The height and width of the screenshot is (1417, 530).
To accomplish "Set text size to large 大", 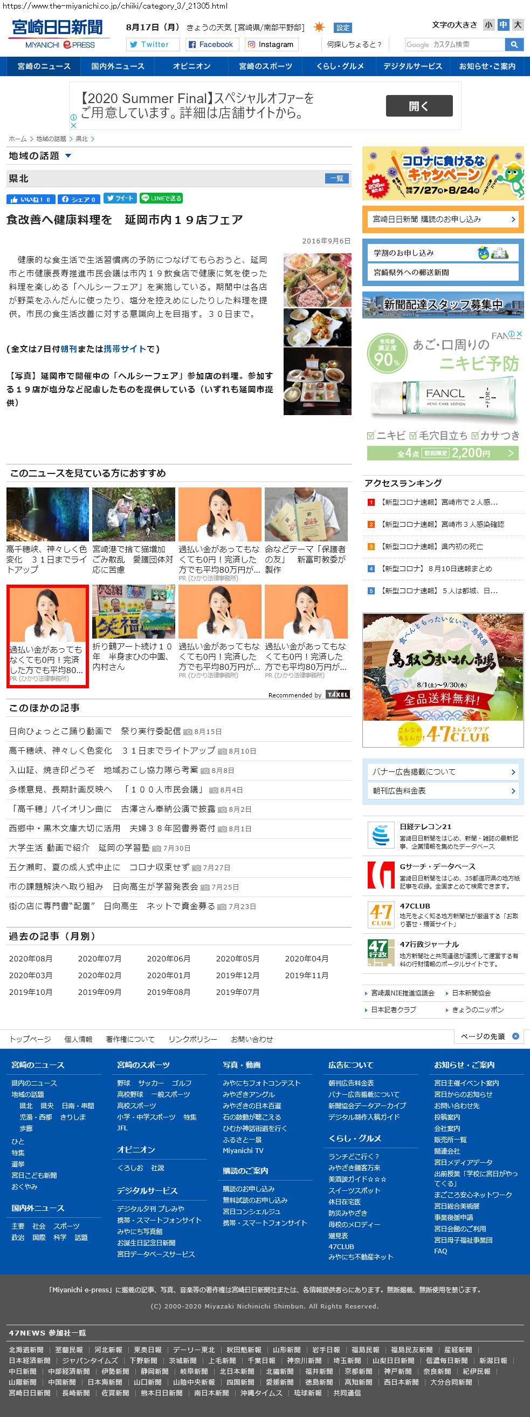I will tap(518, 25).
